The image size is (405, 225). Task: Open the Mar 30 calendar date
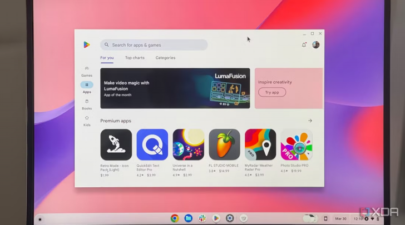(340, 218)
